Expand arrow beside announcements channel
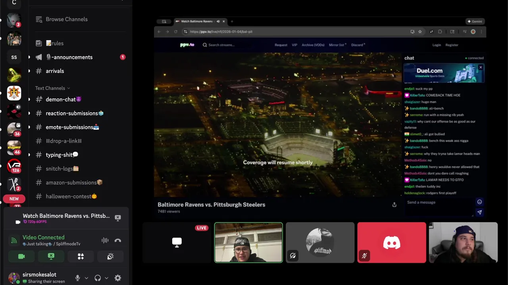 [29, 57]
